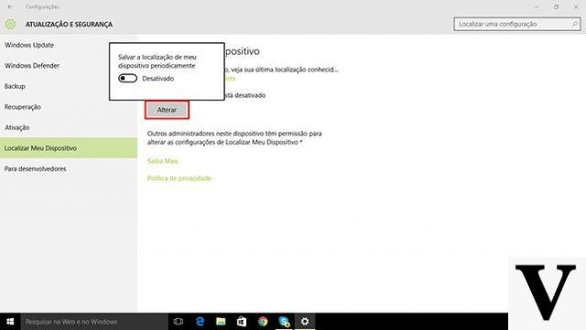Open Para desenvolvedores section

click(x=35, y=169)
